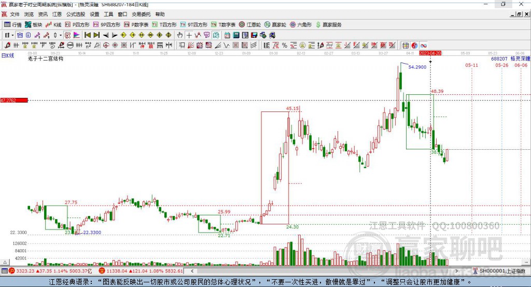The width and height of the screenshot is (531, 287).
Task: Click the floppy disk save icon
Action: 254,35
